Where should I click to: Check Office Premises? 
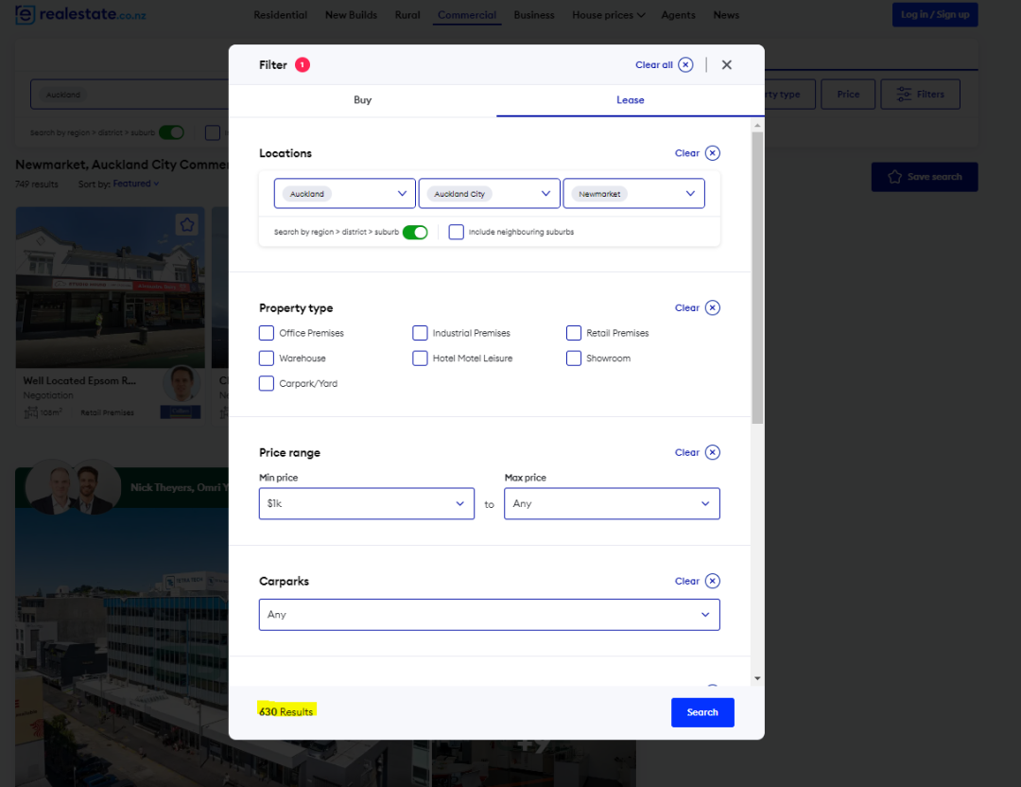pos(267,333)
